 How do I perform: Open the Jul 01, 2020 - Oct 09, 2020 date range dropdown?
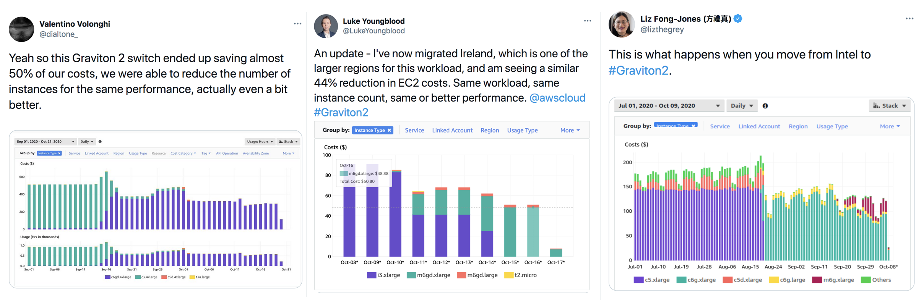coord(669,106)
